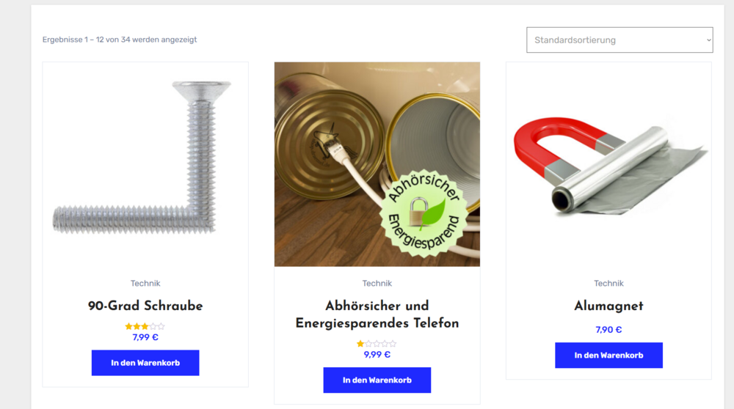Image resolution: width=734 pixels, height=409 pixels.
Task: Click the 9,99 € price label
Action: coord(377,355)
